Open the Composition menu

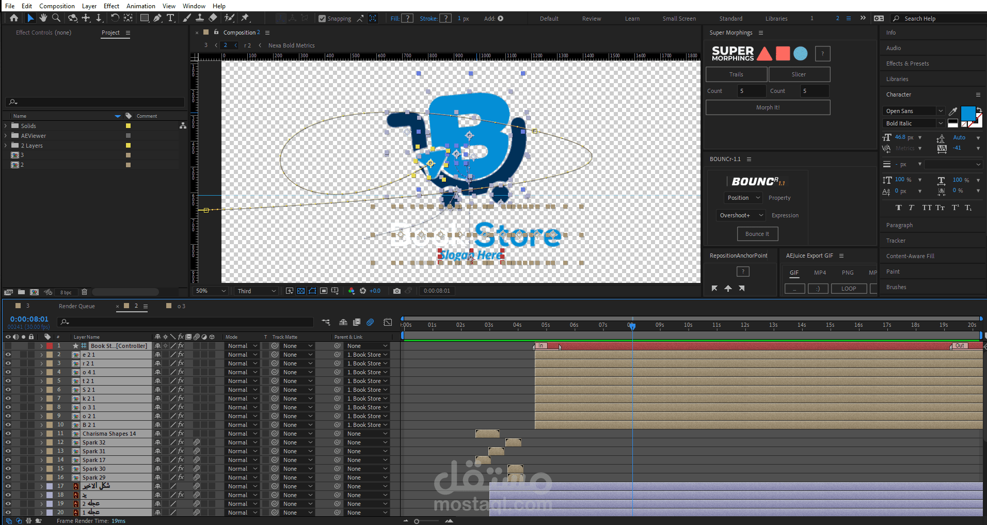57,6
